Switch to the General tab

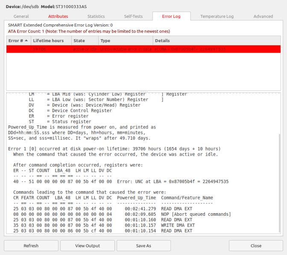pos(21,16)
